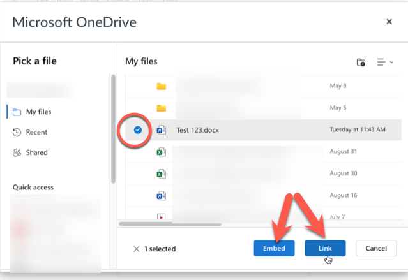Click the July 7 date text
Image resolution: width=408 pixels, height=280 pixels.
point(337,217)
